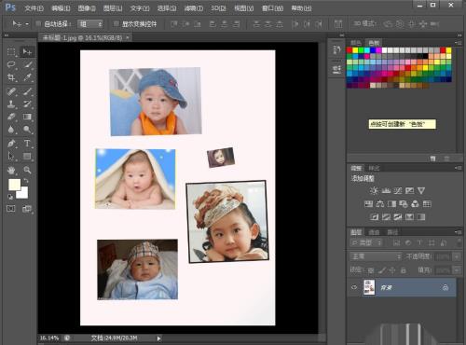Open the Move tool preset picker arrow
Screen dimensions: 466x345
click(27, 24)
